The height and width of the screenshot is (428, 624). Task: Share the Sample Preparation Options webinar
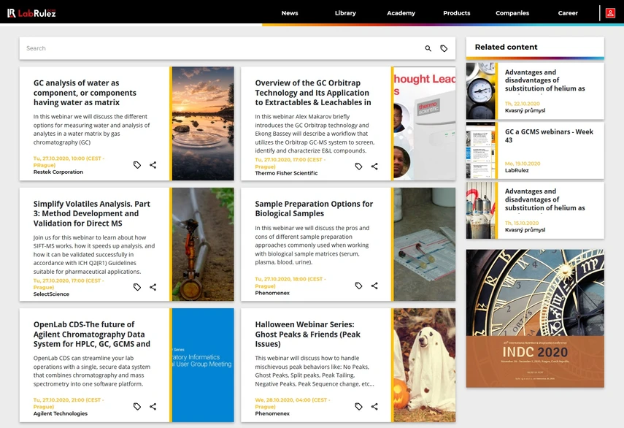point(374,286)
